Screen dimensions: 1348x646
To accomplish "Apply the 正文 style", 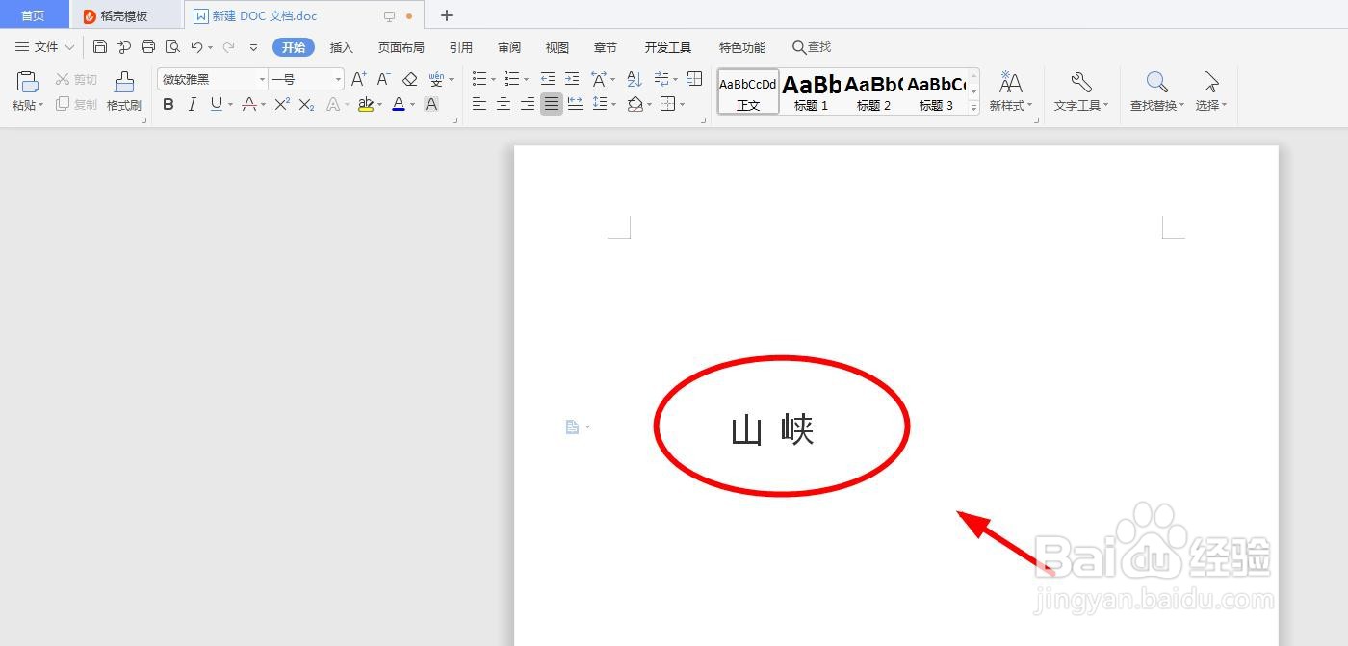I will click(x=748, y=91).
